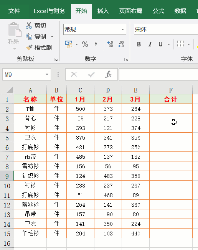Open the Copy dropdown arrow
The image size is (198, 250).
[x=52, y=37]
